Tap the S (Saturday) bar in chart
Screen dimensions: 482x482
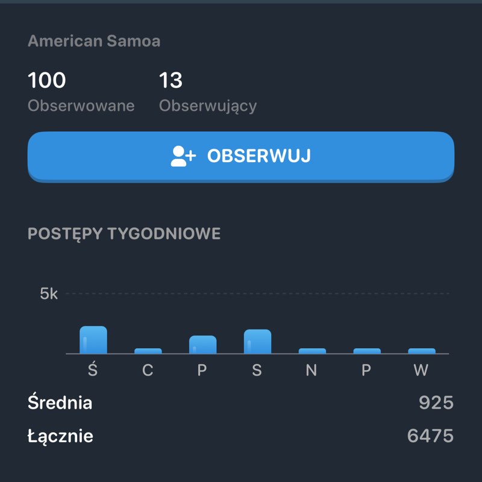coord(257,341)
